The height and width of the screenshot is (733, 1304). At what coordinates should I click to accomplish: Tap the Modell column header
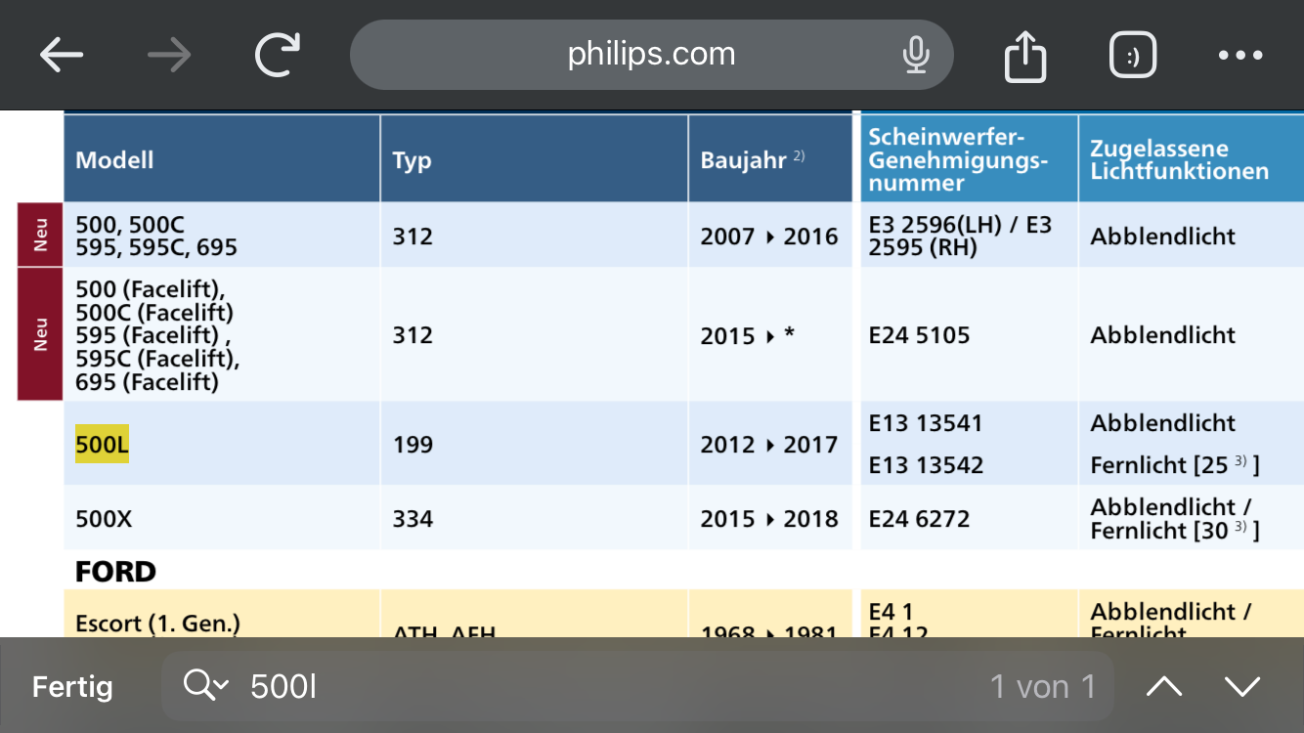tap(115, 160)
